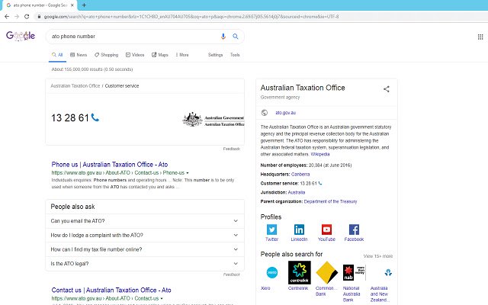
Task: Click 'View 15+ more' link
Action: [378, 256]
